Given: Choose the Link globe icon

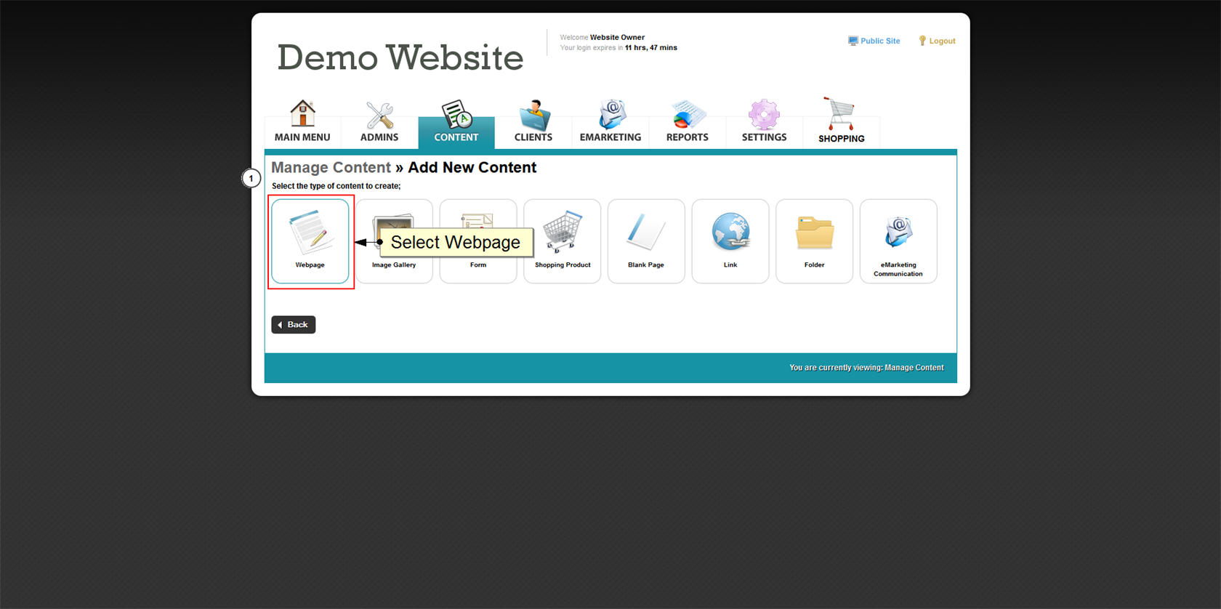Looking at the screenshot, I should point(730,236).
